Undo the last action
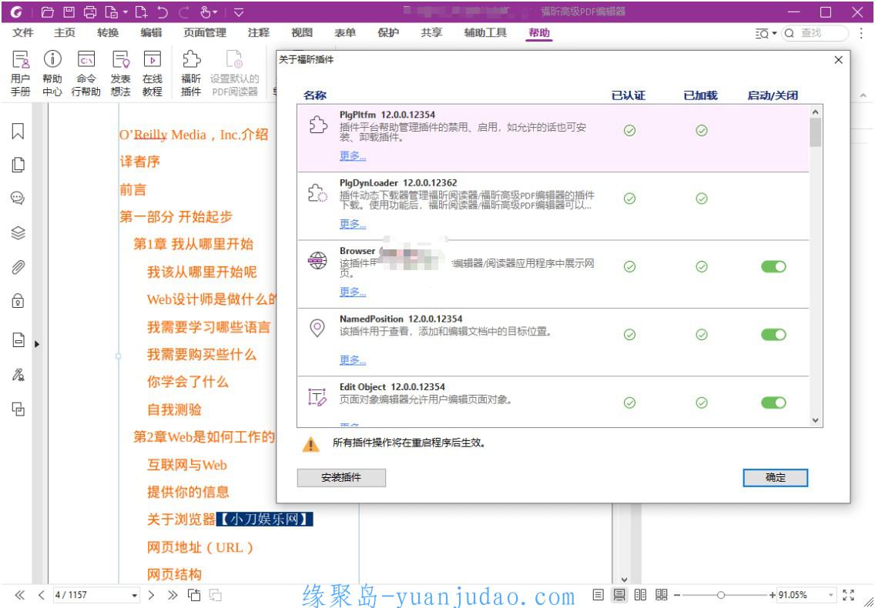This screenshot has width=875, height=608. [x=163, y=12]
